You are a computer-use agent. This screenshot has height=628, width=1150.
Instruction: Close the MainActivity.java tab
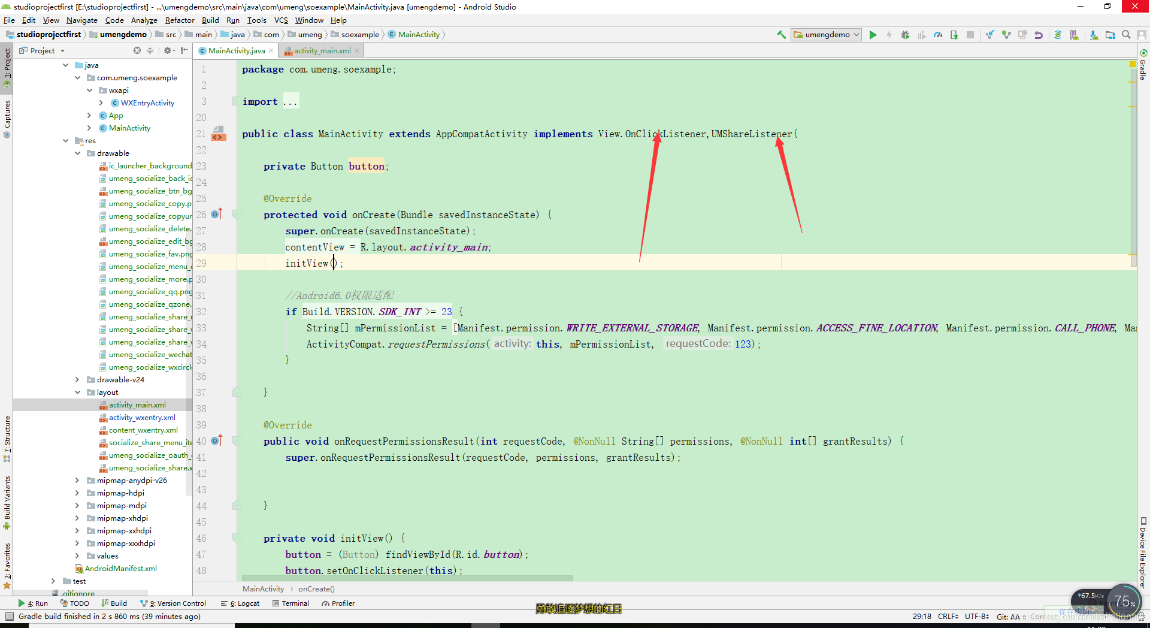click(271, 51)
